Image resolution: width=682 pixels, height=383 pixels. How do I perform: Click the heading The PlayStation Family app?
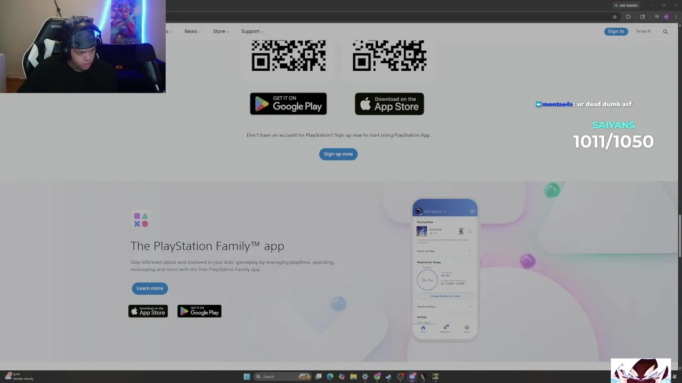click(207, 246)
